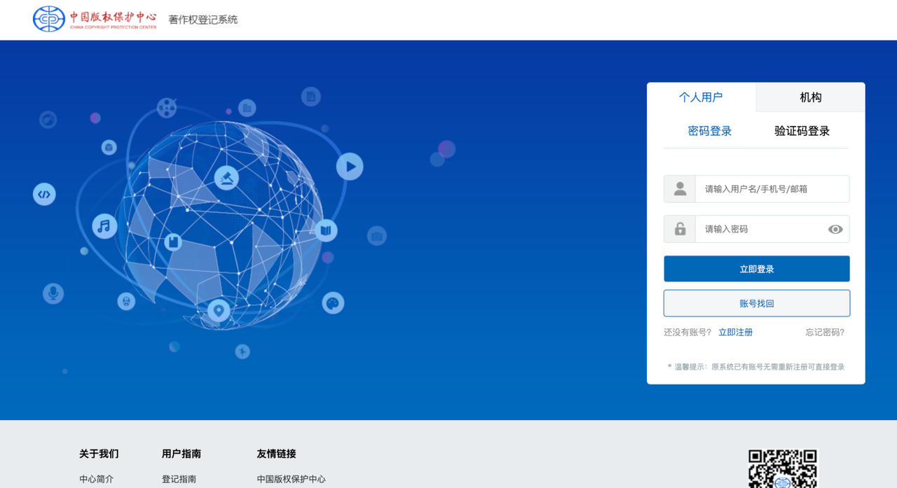Click the 友情链接 footer heading

[276, 454]
